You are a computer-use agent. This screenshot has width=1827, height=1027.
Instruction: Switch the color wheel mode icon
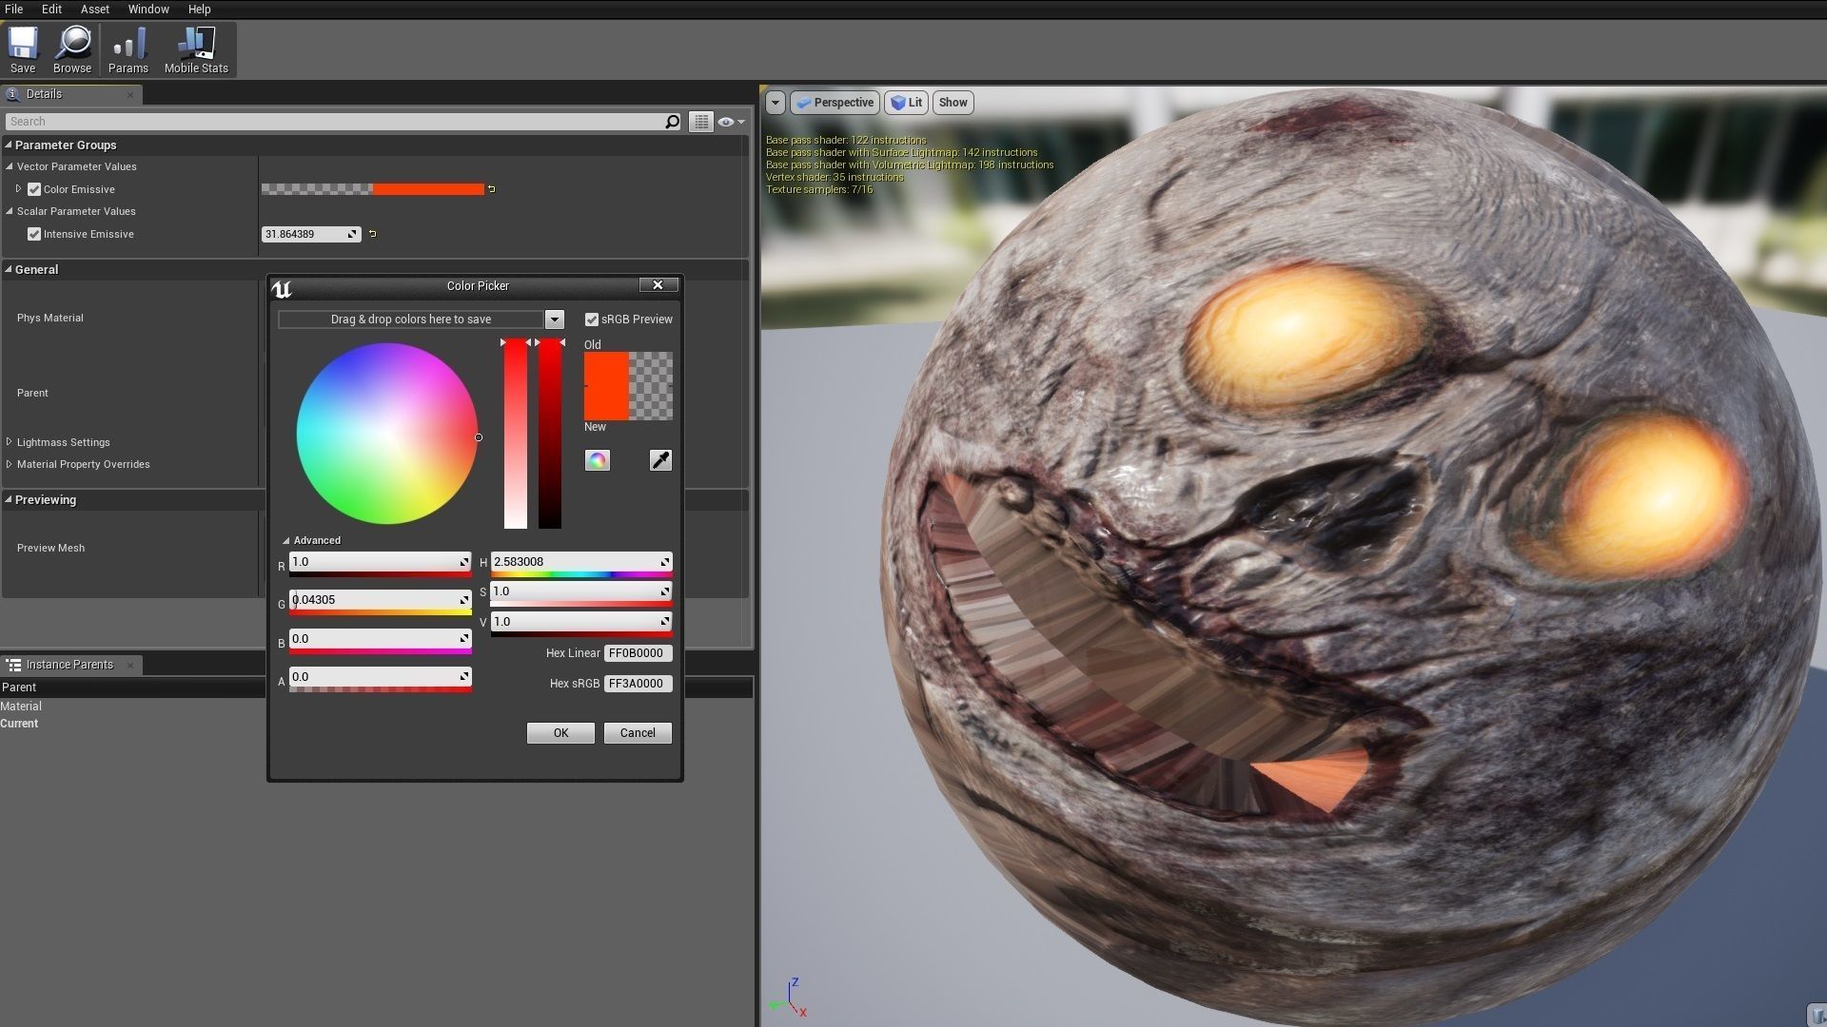click(597, 460)
